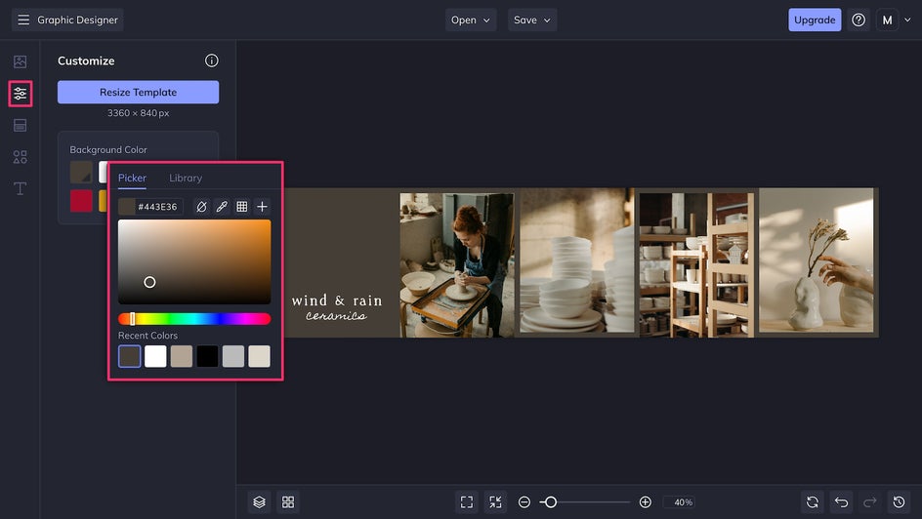Click the collapse-to-fill screen icon
Viewport: 922px width, 519px height.
tap(496, 502)
